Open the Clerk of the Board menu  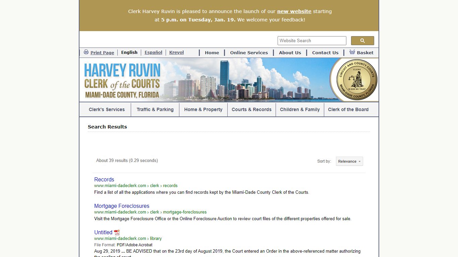[348, 109]
